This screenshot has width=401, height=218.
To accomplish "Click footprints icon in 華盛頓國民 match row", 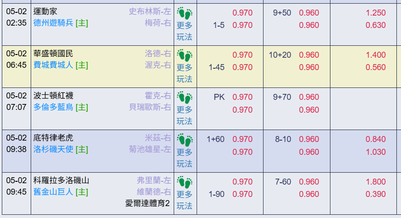I will (185, 55).
